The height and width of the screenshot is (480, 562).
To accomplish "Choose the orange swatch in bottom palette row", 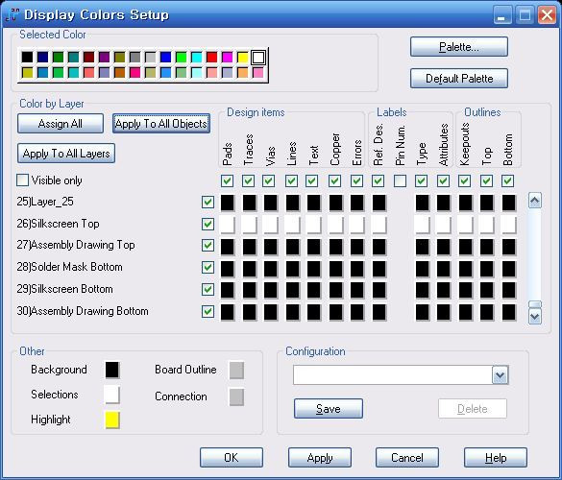I will click(x=242, y=73).
